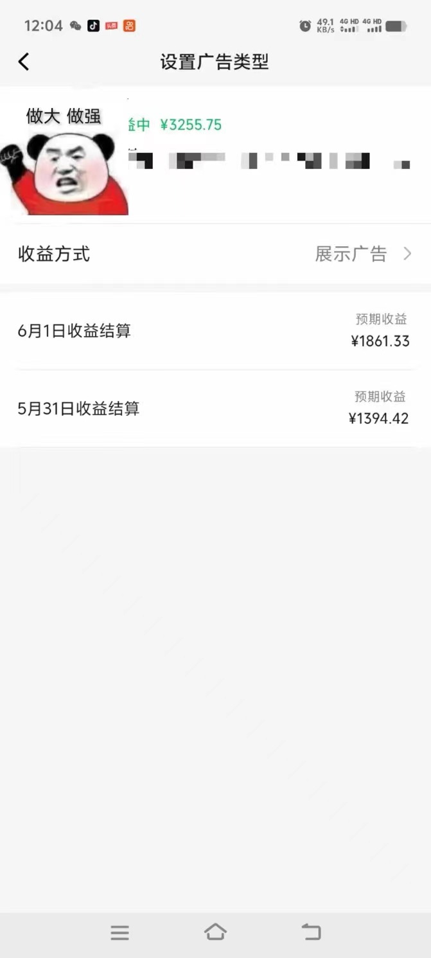Image resolution: width=431 pixels, height=958 pixels.
Task: Tap the alarm clock icon in the status bar
Action: [304, 24]
